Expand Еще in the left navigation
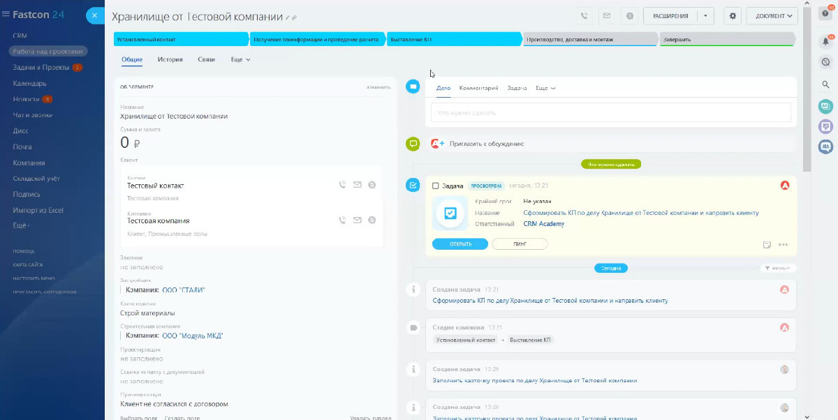Image resolution: width=838 pixels, height=420 pixels. [21, 226]
